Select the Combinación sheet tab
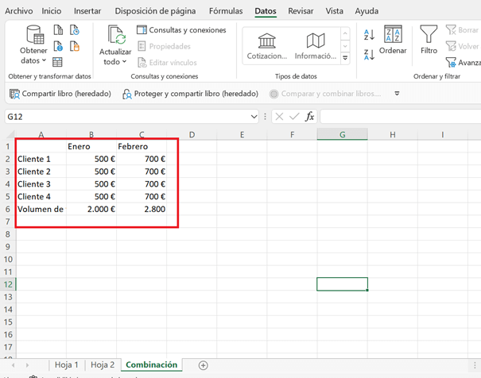 (x=152, y=364)
